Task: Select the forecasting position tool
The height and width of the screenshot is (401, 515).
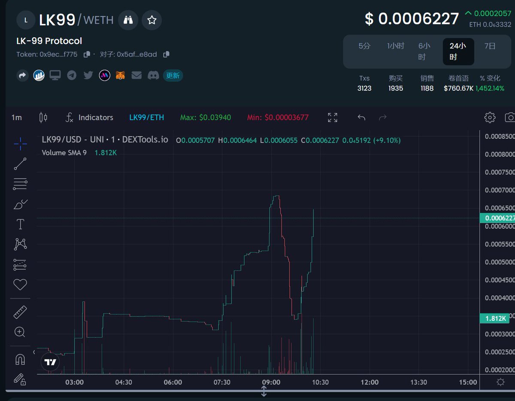Action: [20, 265]
